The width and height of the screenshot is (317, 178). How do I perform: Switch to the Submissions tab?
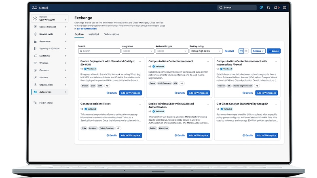(x=111, y=35)
